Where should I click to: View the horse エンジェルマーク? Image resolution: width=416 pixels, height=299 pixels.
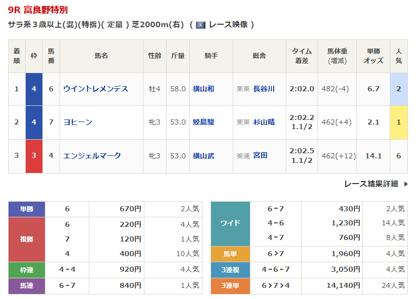coord(92,156)
